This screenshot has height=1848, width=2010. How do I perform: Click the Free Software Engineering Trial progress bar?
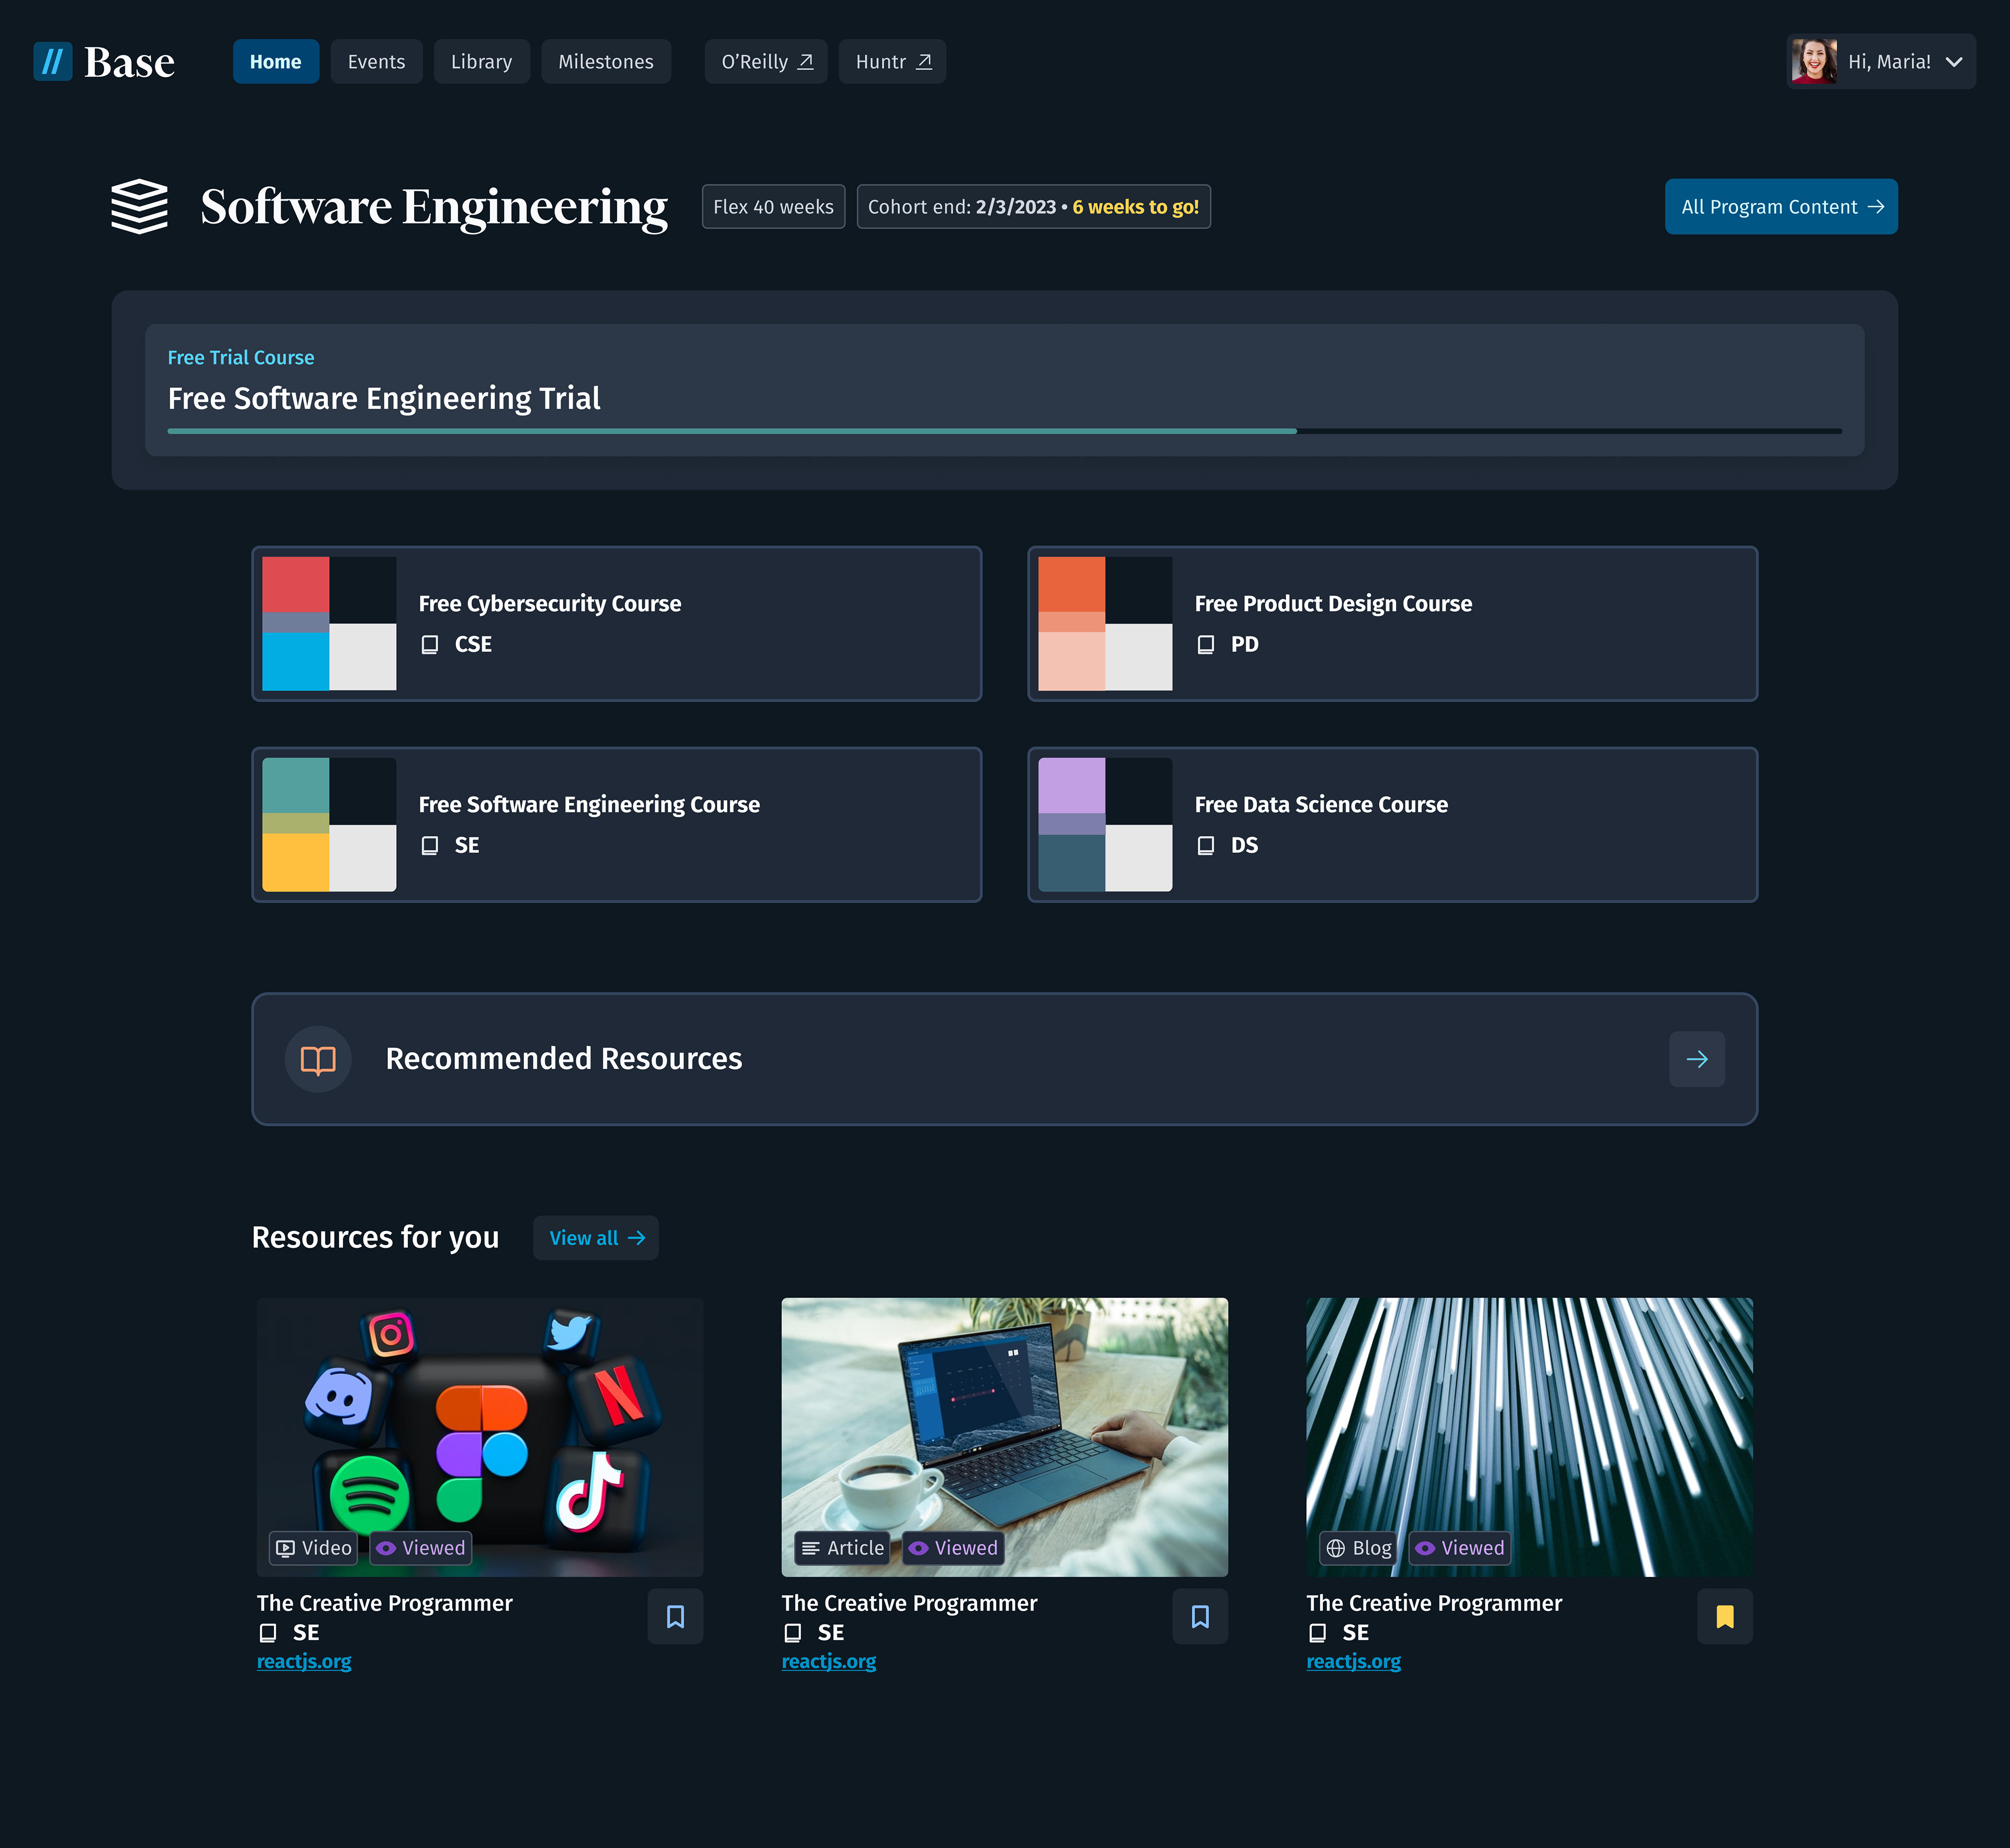click(1005, 431)
